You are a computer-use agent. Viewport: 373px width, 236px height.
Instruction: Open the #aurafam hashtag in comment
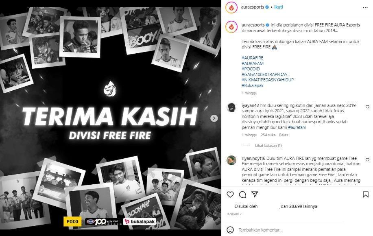297,127
